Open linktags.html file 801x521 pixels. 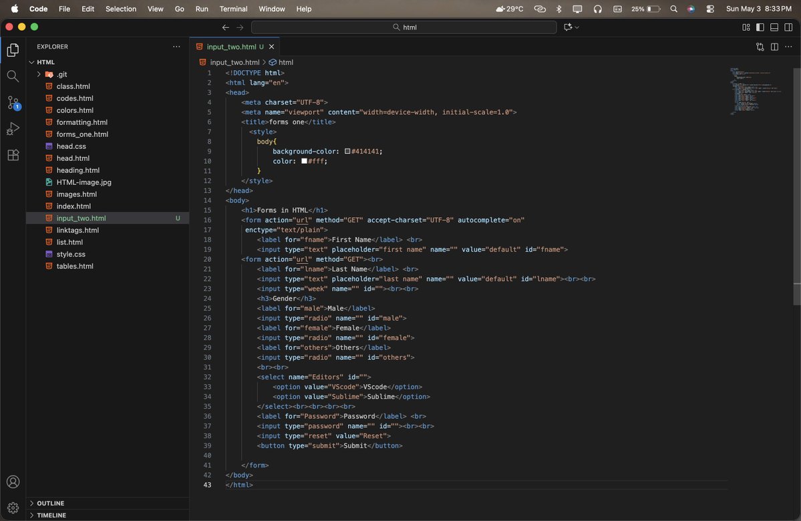[77, 230]
